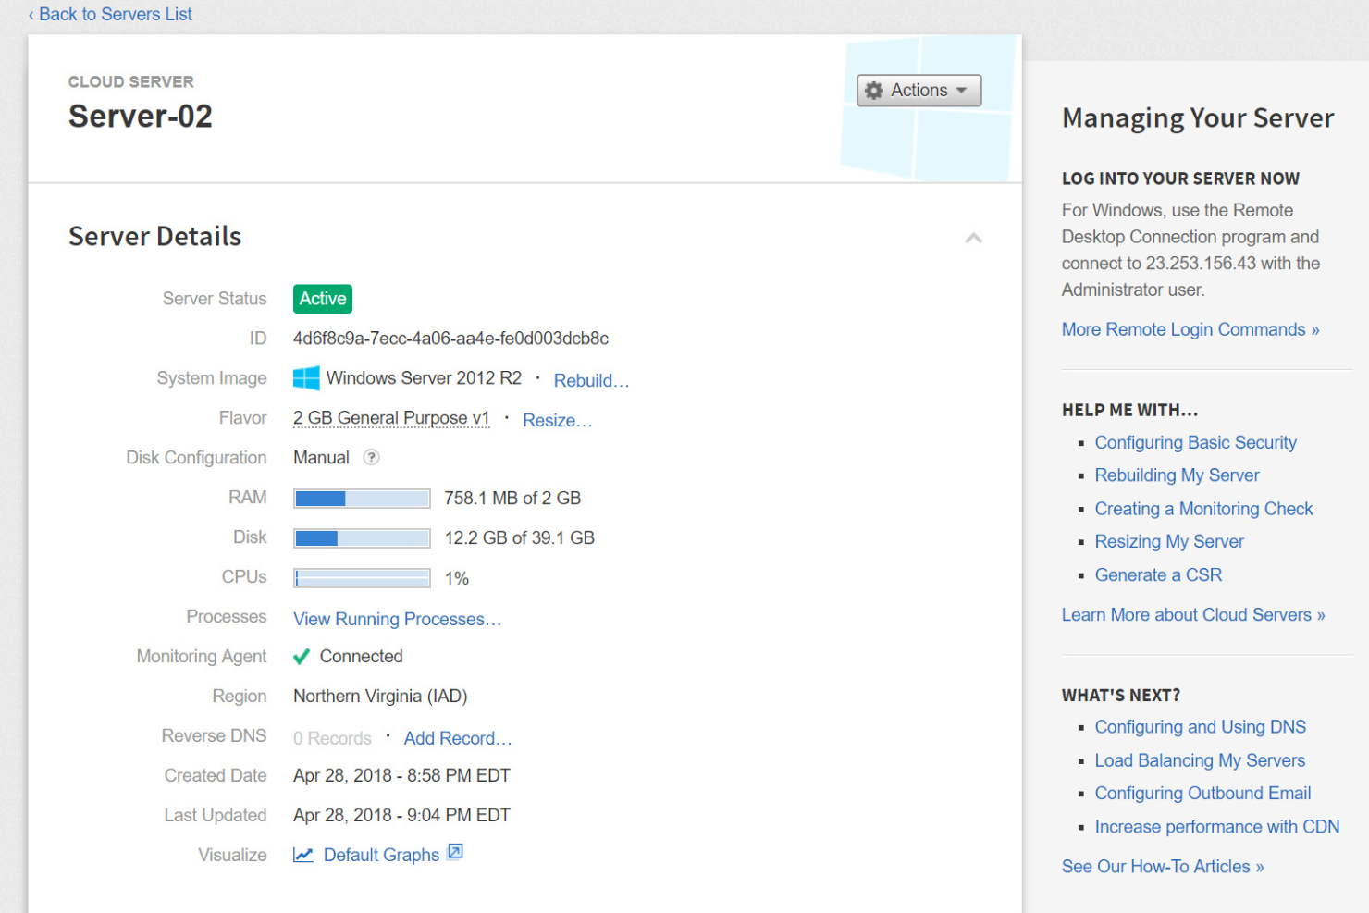Click the external-link icon after Default Graphs

pyautogui.click(x=454, y=852)
